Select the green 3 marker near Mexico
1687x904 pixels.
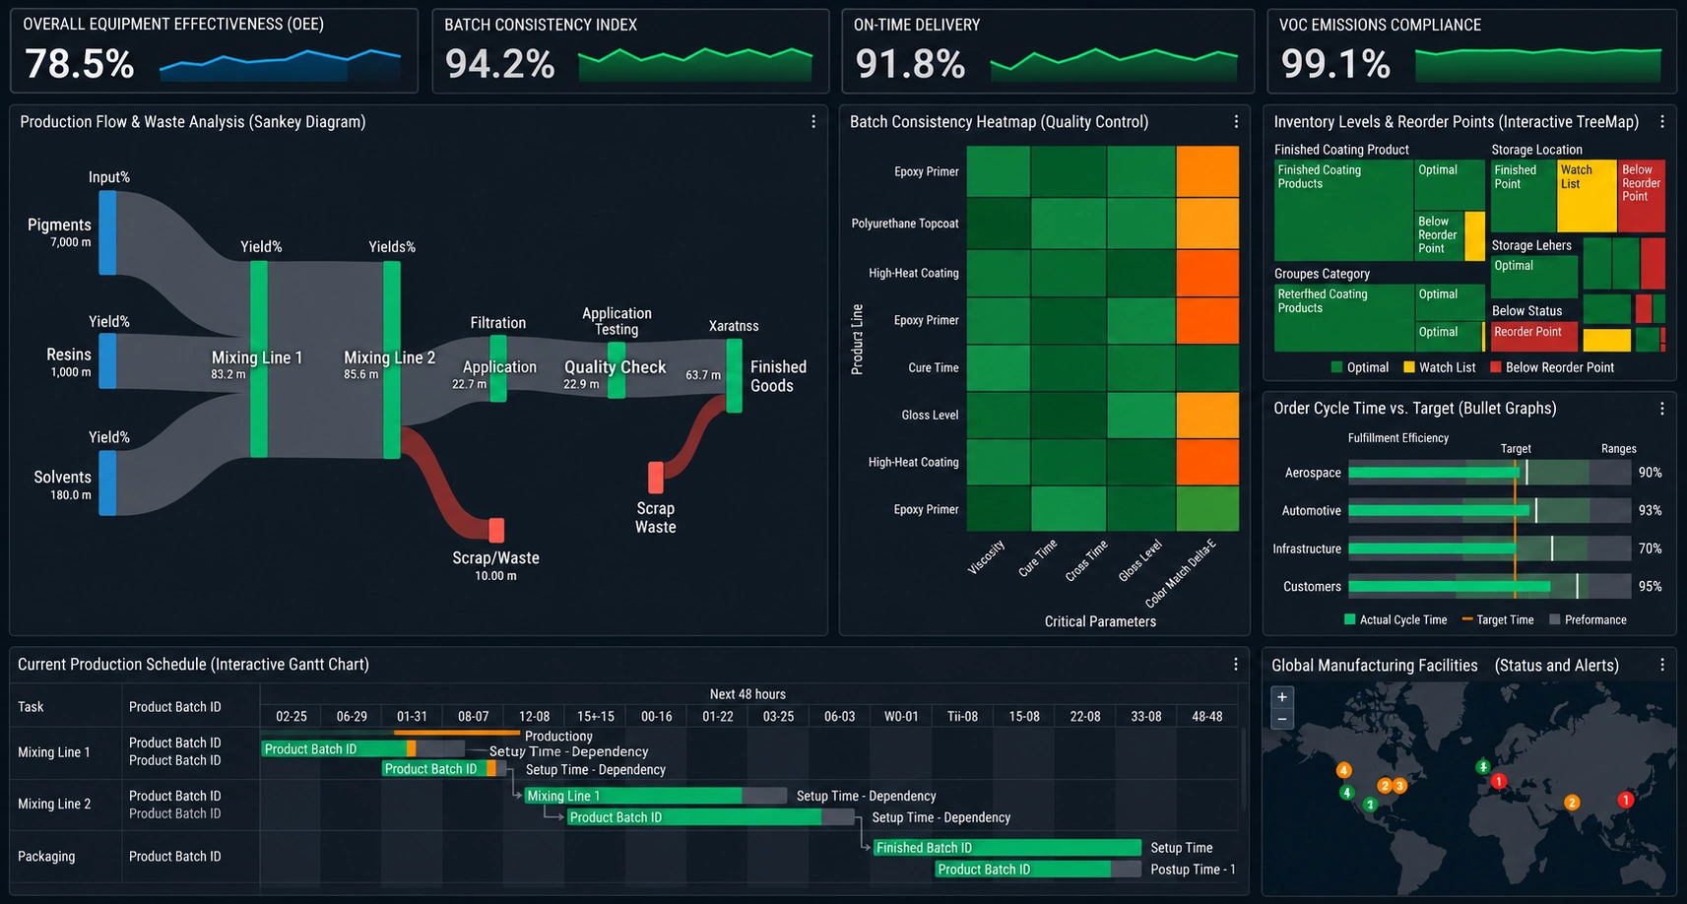1369,805
